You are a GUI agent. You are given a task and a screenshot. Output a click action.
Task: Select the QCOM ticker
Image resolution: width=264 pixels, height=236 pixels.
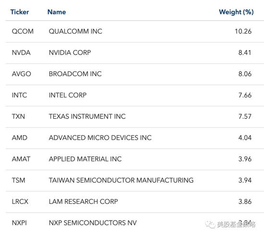[x=23, y=32]
